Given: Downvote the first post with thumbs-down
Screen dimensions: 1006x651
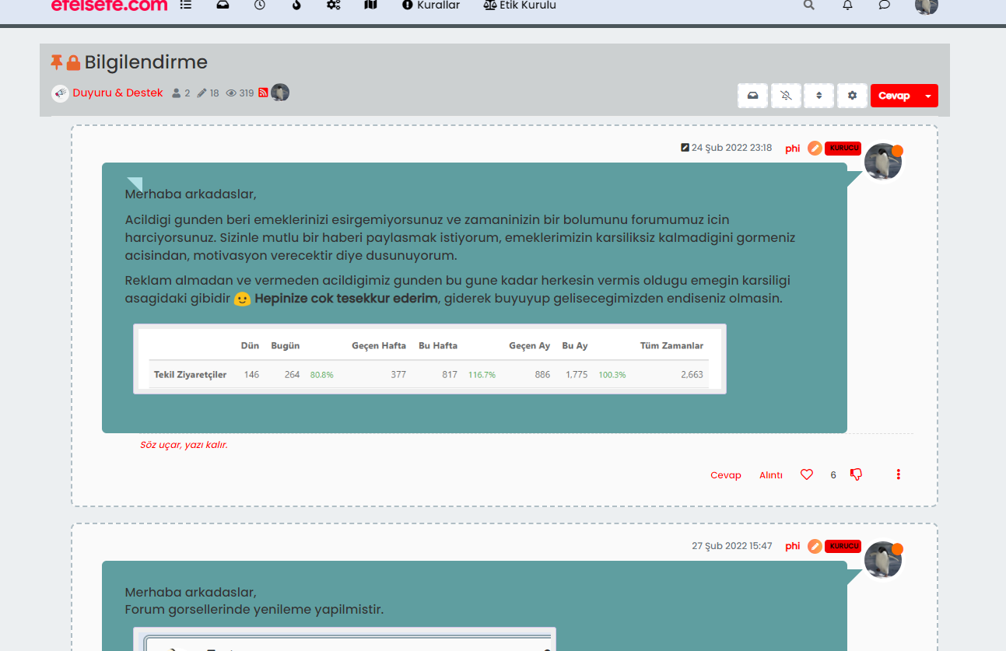Looking at the screenshot, I should pyautogui.click(x=856, y=474).
